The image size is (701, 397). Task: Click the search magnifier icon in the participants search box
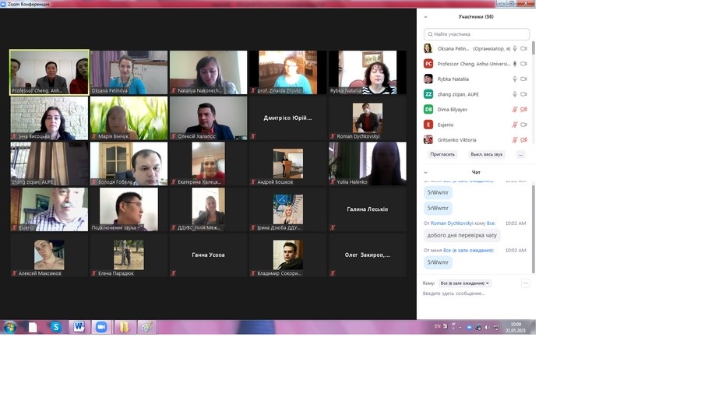430,34
